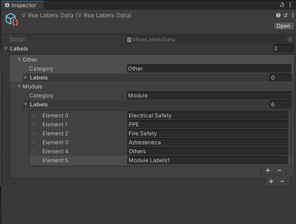
Task: Open the Presets icon for V Rse Labels Data
Action: [285, 15]
